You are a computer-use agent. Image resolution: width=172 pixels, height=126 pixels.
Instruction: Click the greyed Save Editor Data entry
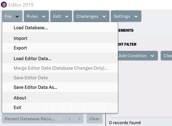coord(60,78)
